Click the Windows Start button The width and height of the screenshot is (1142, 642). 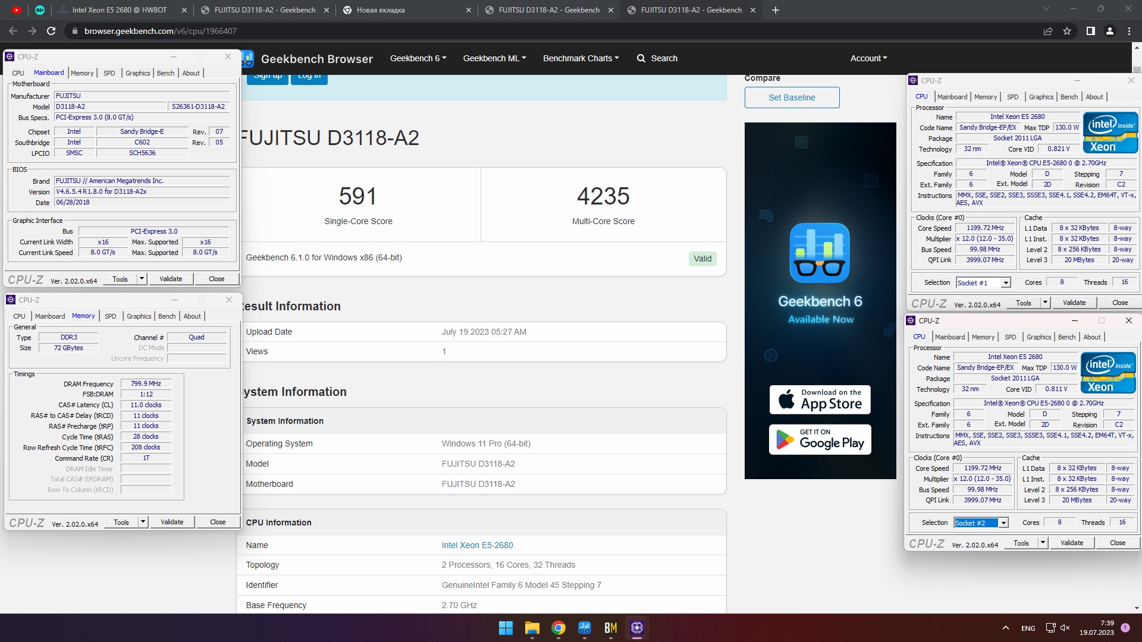[x=506, y=628]
